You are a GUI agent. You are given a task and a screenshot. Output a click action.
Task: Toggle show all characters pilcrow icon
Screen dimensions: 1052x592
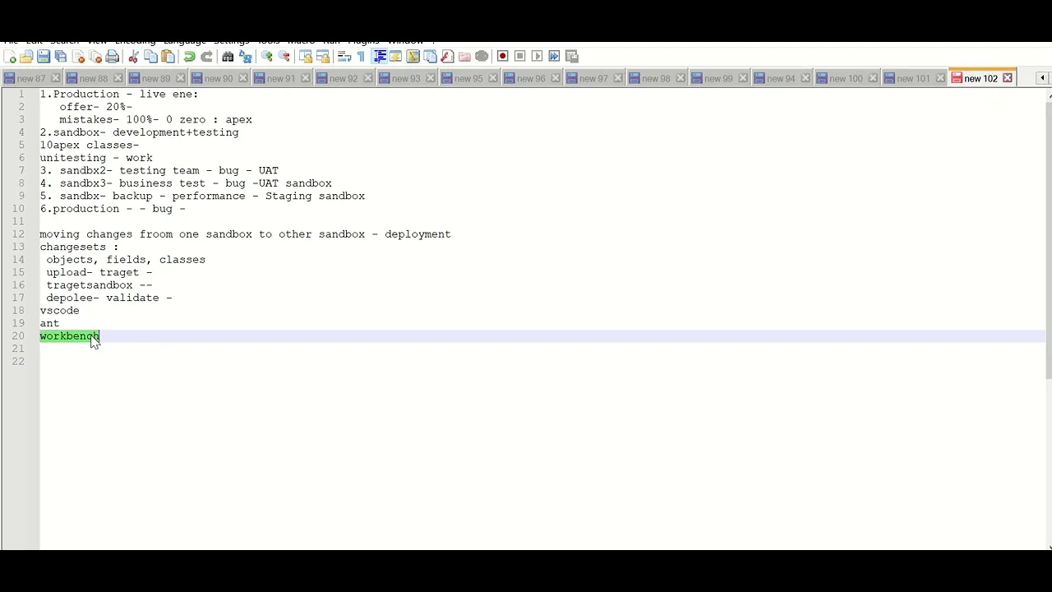[362, 56]
